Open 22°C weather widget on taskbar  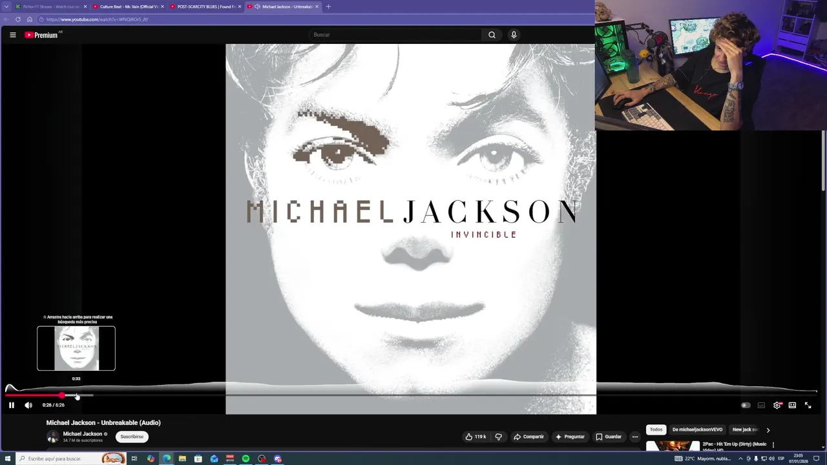coord(704,459)
